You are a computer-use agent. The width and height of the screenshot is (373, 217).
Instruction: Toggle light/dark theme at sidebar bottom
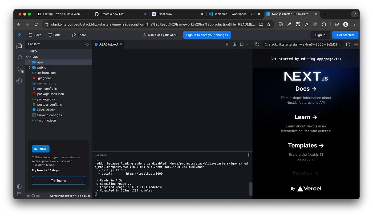click(x=19, y=187)
